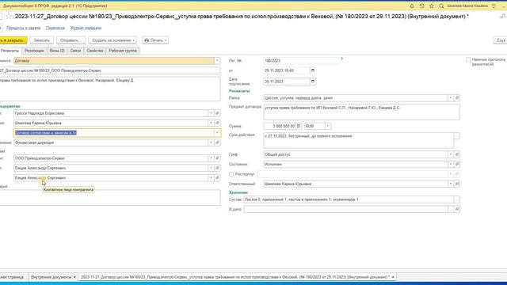
Task: Expand Гриф Общий доступ dropdown
Action: click(451, 154)
